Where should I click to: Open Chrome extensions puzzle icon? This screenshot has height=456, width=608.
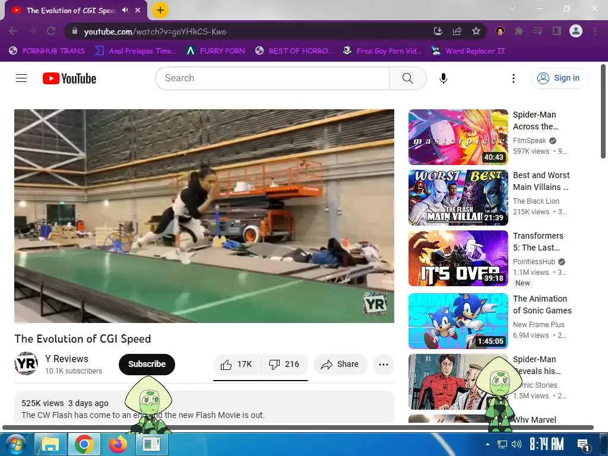518,31
